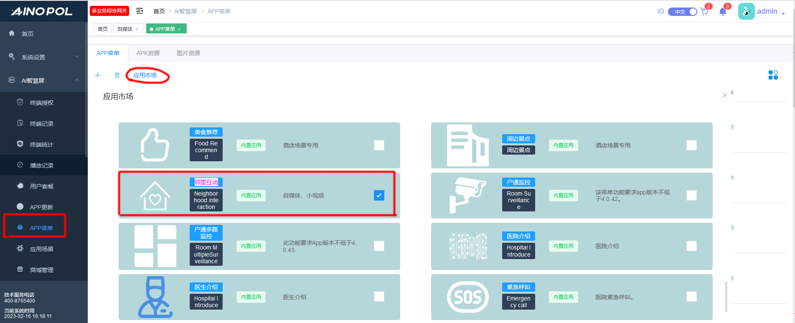This screenshot has height=323, width=795.
Task: Click the plus add icon in toolbar
Action: (98, 75)
